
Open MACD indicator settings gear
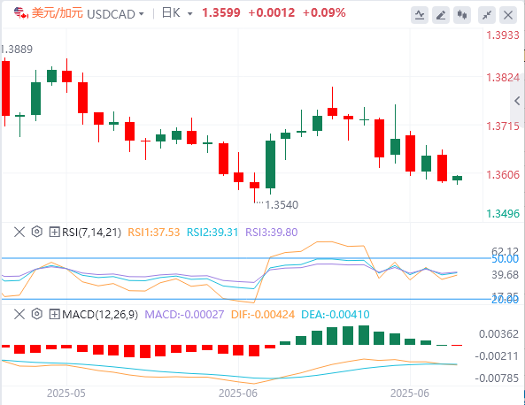coord(37,314)
